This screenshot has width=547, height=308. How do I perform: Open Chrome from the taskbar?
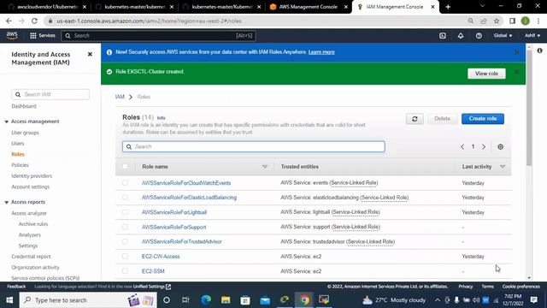(304, 300)
